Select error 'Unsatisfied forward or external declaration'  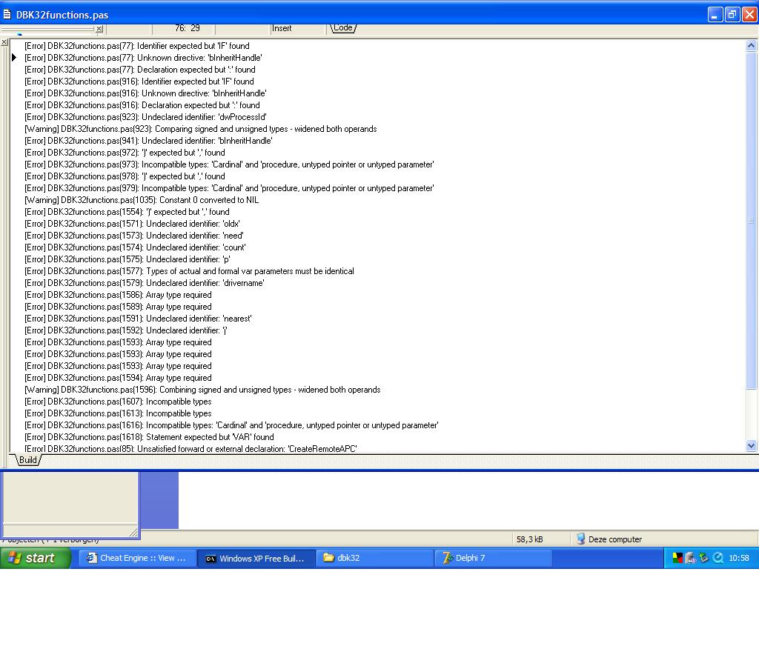(x=190, y=449)
